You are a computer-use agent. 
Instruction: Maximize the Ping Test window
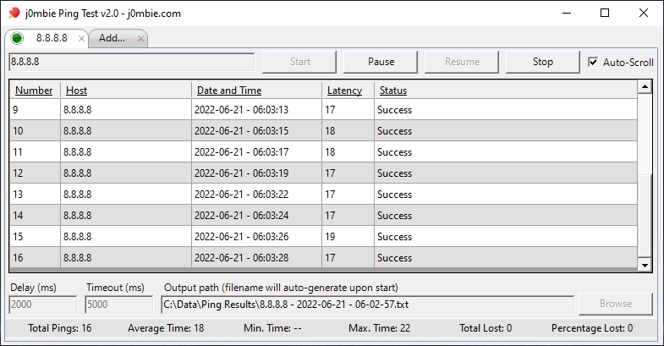605,14
